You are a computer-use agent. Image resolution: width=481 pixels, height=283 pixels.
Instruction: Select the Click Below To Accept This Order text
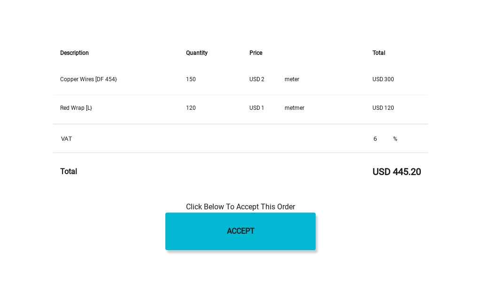coord(240,207)
